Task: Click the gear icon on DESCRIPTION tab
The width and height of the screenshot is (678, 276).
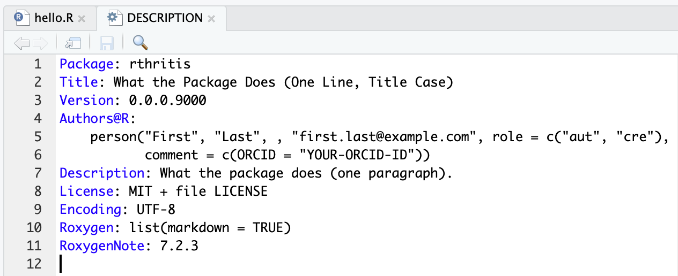Action: click(x=113, y=18)
